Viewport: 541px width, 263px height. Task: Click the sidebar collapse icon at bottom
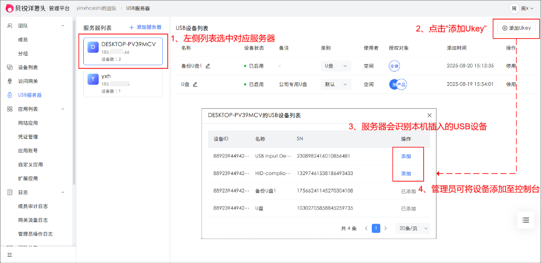[x=10, y=255]
